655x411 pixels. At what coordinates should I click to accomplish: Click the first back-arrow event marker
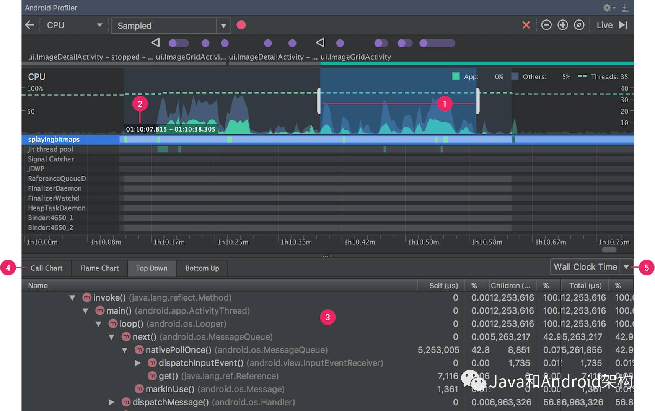click(155, 42)
